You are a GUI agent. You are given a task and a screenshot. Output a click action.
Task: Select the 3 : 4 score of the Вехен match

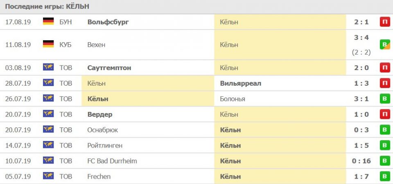point(361,37)
